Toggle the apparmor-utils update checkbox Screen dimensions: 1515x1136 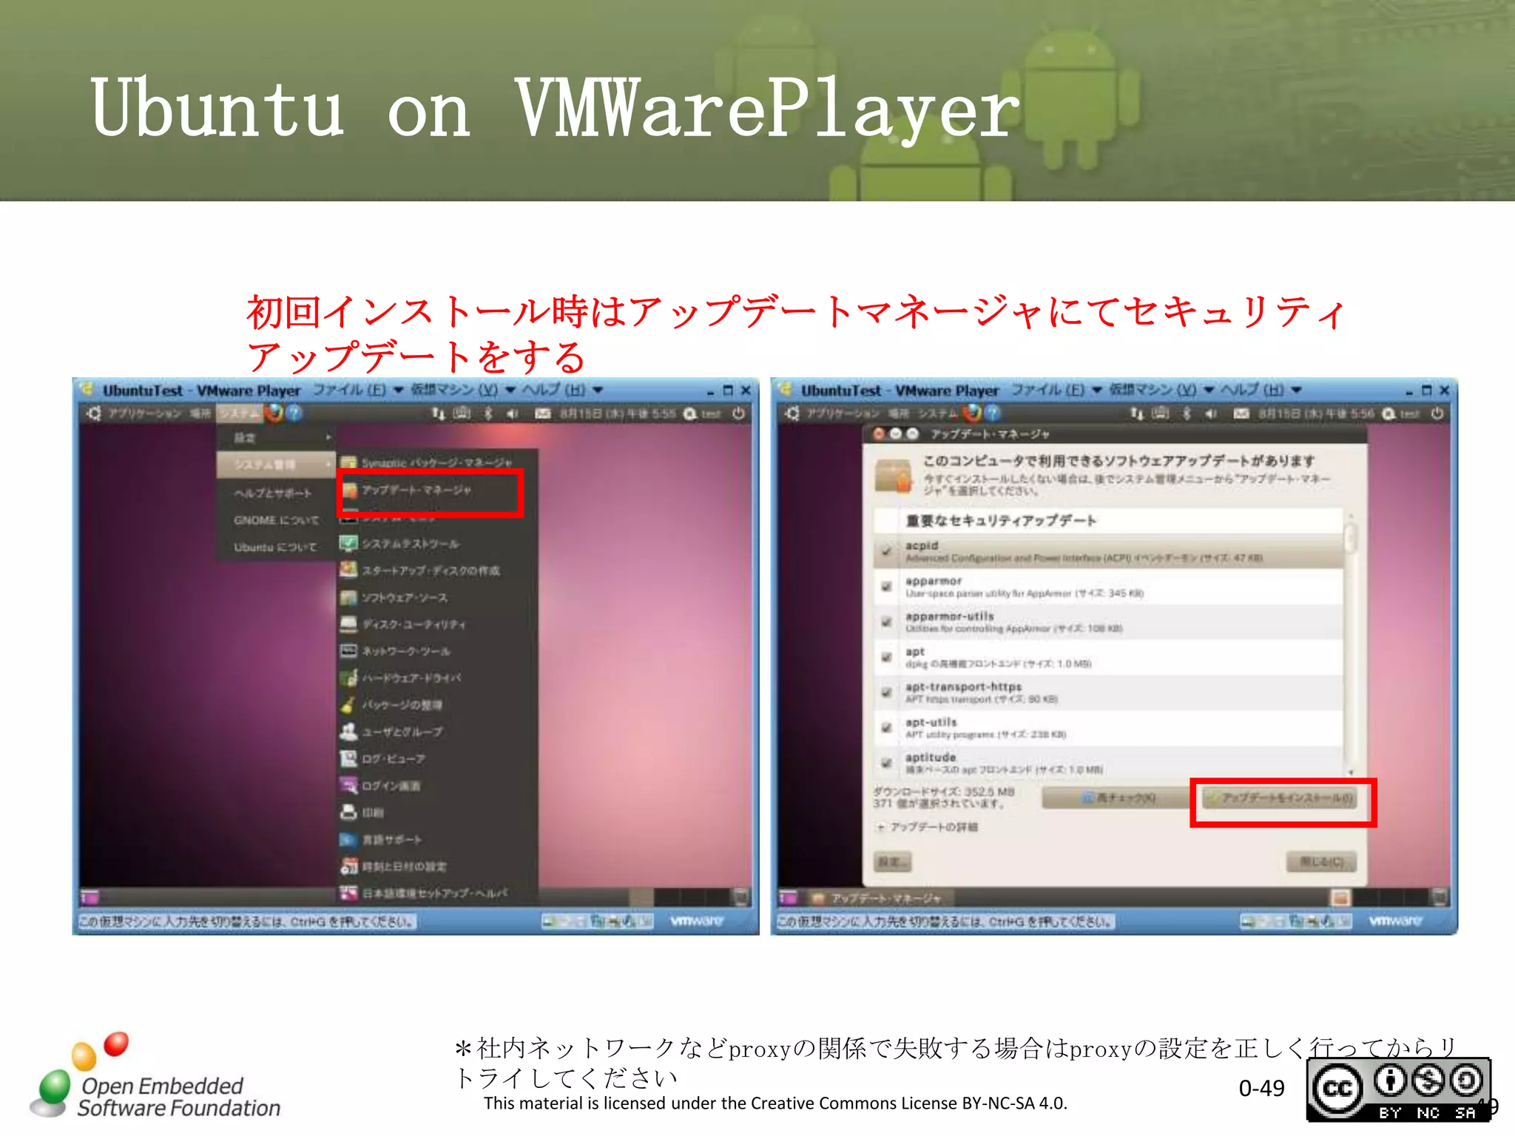pyautogui.click(x=886, y=622)
